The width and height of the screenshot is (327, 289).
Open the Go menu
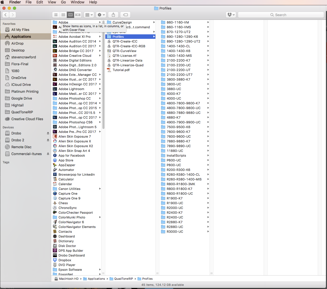coord(63,2)
